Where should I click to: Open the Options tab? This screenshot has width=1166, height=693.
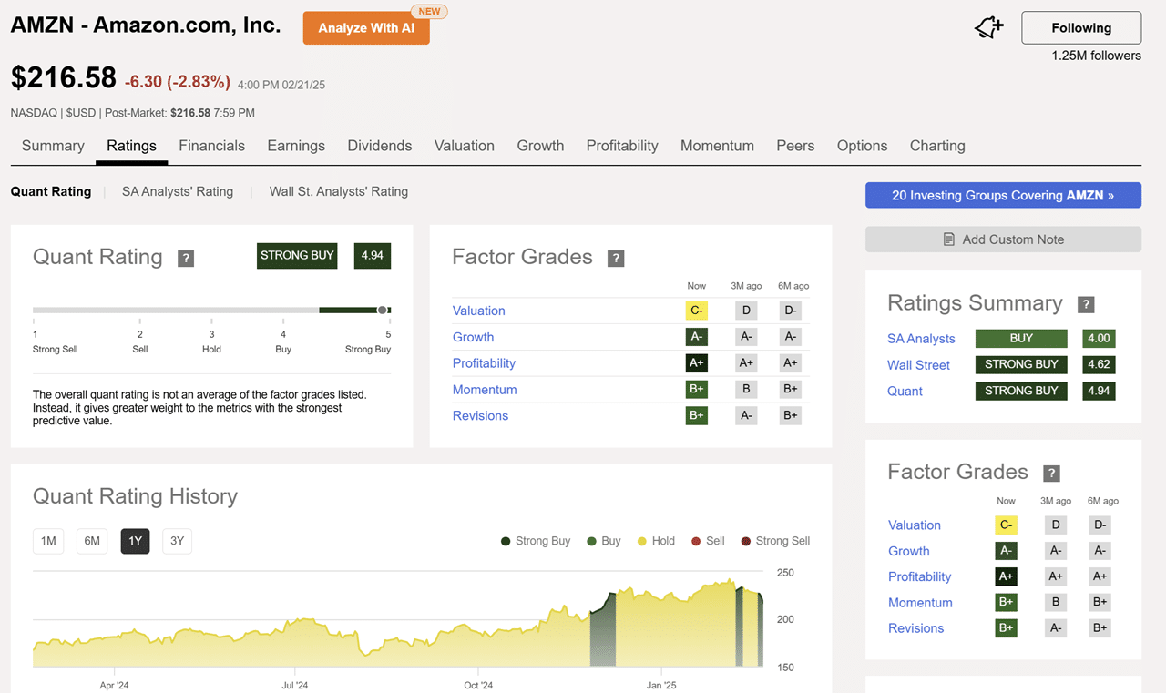tap(862, 146)
